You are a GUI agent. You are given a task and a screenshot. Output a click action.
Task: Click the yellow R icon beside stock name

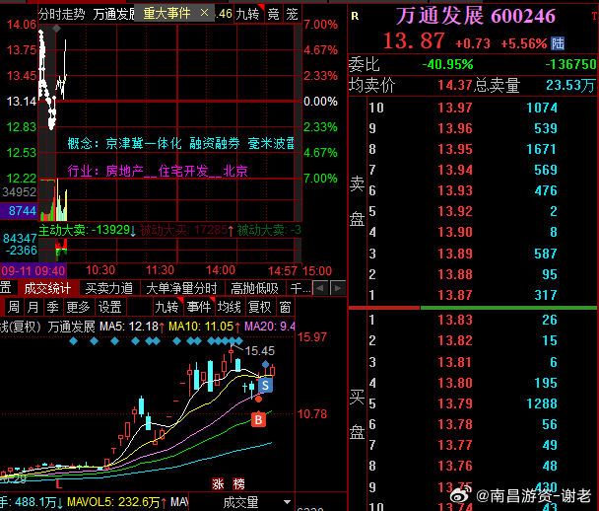pyautogui.click(x=355, y=16)
